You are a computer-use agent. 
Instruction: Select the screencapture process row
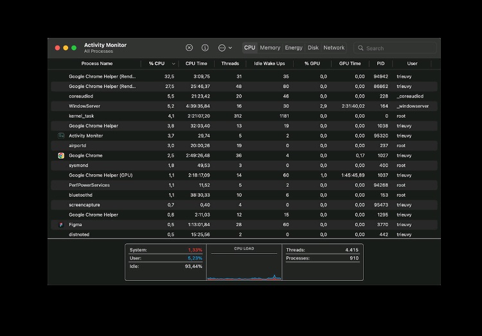[x=244, y=205]
